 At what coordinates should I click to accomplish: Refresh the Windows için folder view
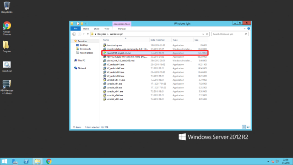pyautogui.click(x=207, y=34)
